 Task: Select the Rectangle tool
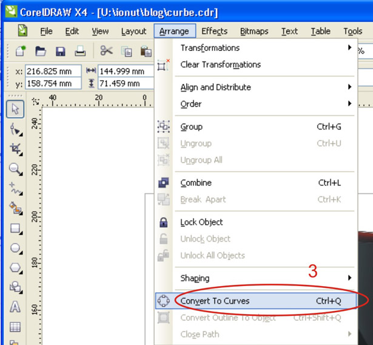(15, 228)
